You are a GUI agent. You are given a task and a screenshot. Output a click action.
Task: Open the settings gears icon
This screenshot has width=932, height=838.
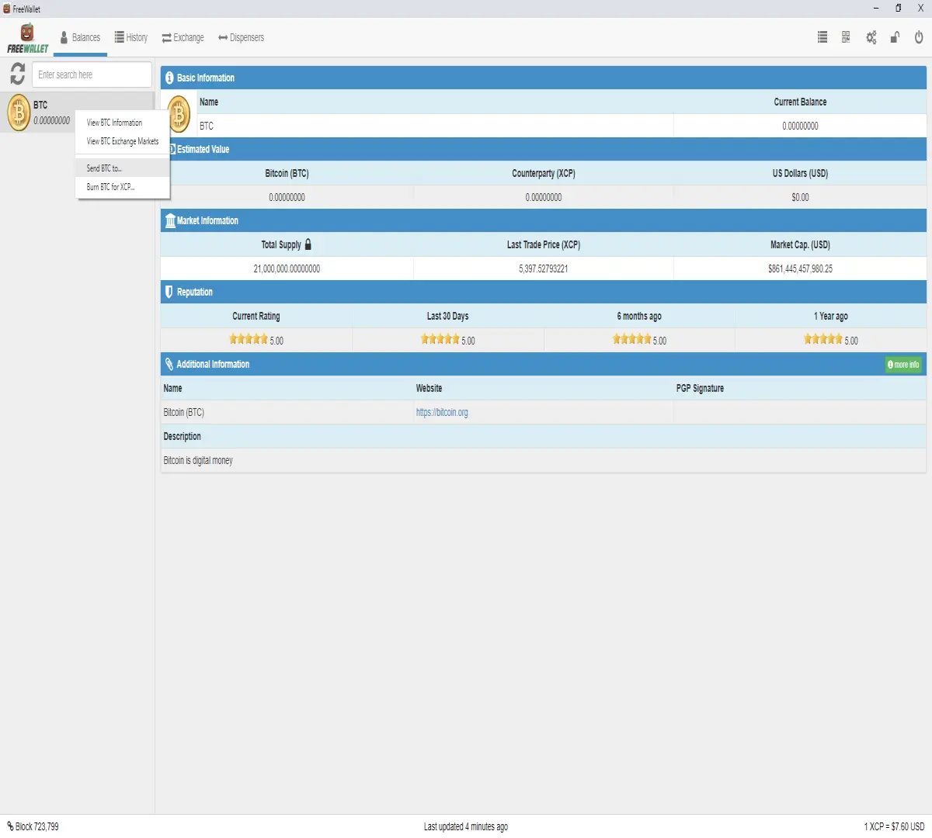[x=871, y=37]
